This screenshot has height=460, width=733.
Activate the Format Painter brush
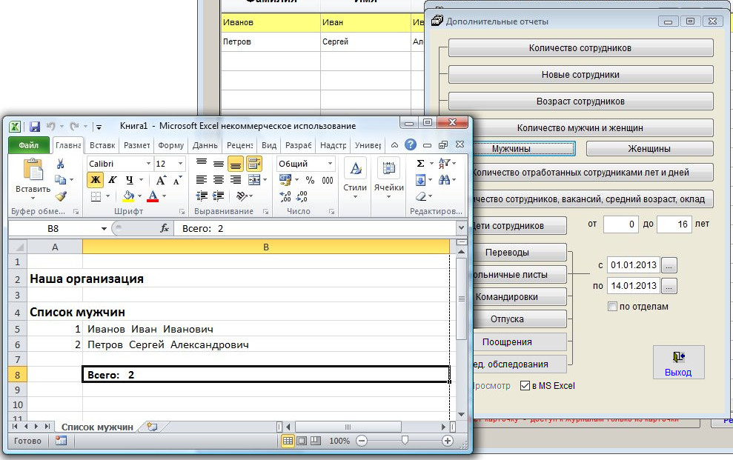coord(60,196)
